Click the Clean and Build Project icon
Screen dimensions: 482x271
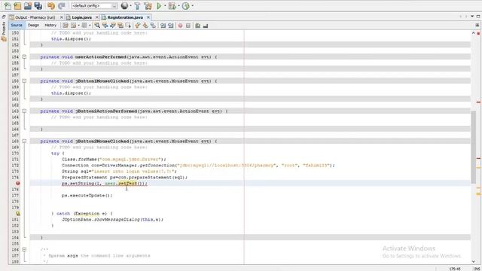tap(148, 5)
